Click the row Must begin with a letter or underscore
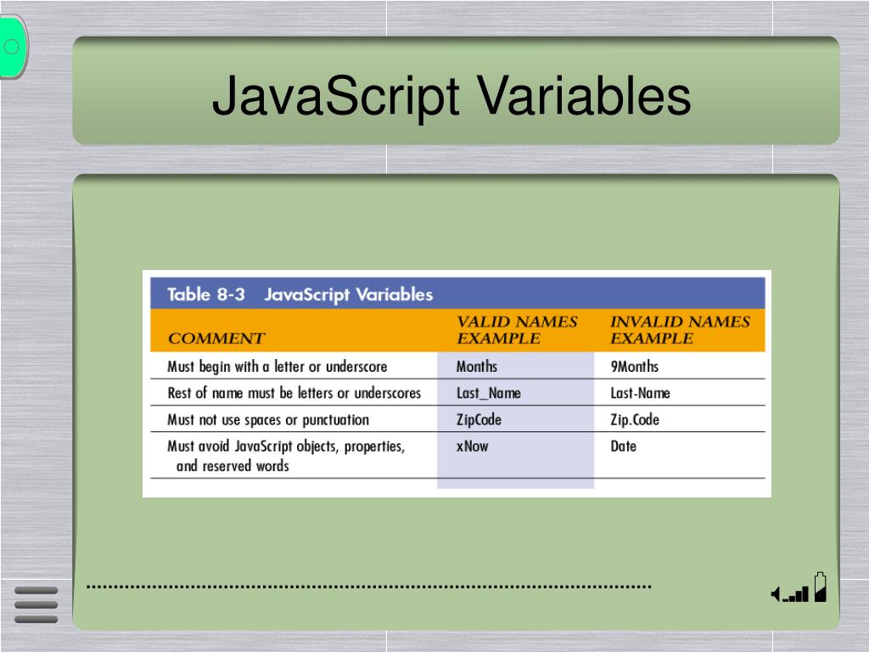This screenshot has height=652, width=869. coord(457,366)
